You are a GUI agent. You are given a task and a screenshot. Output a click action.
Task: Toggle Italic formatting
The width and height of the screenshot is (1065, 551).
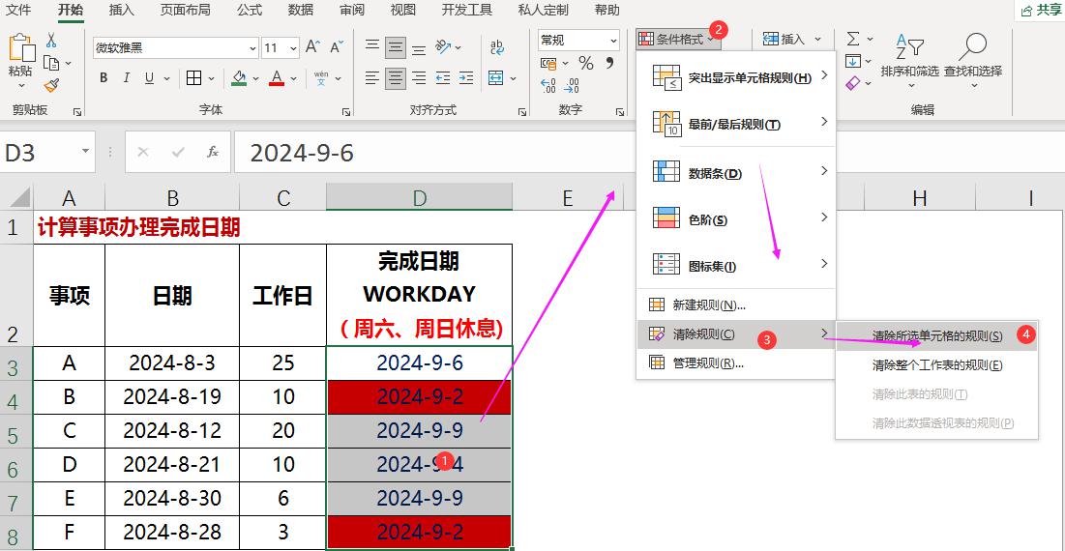click(x=127, y=78)
